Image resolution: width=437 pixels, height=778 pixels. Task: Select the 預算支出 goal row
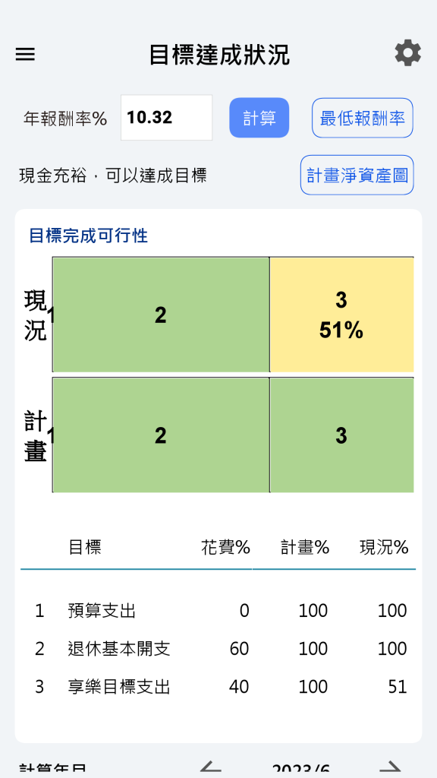click(218, 611)
